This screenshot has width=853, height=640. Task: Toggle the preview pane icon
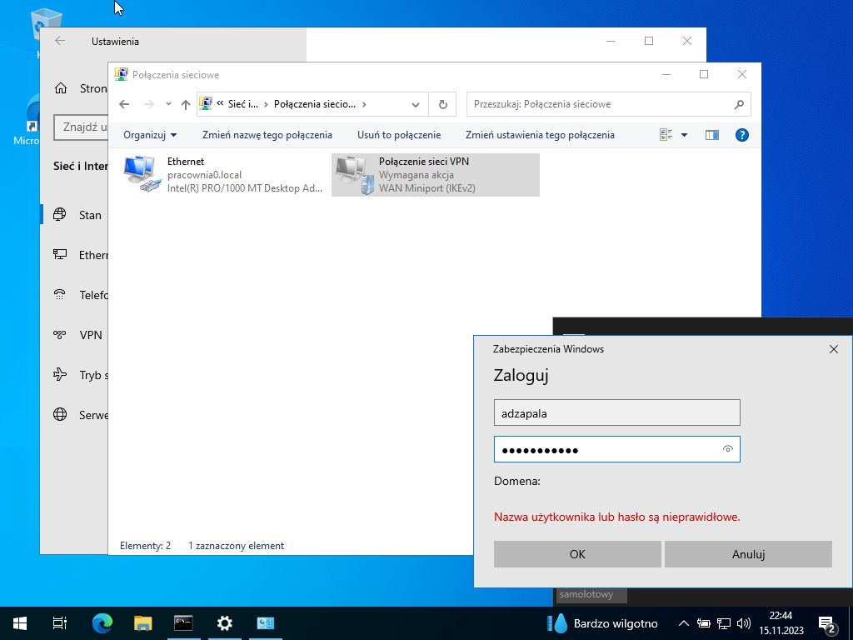[711, 135]
